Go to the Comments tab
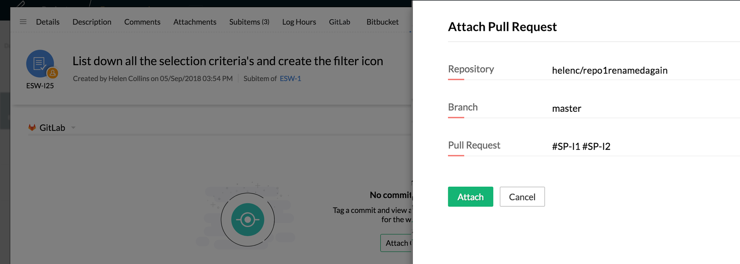The height and width of the screenshot is (264, 740). 142,22
